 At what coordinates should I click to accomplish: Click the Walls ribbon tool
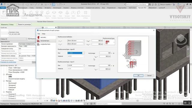(79, 14)
